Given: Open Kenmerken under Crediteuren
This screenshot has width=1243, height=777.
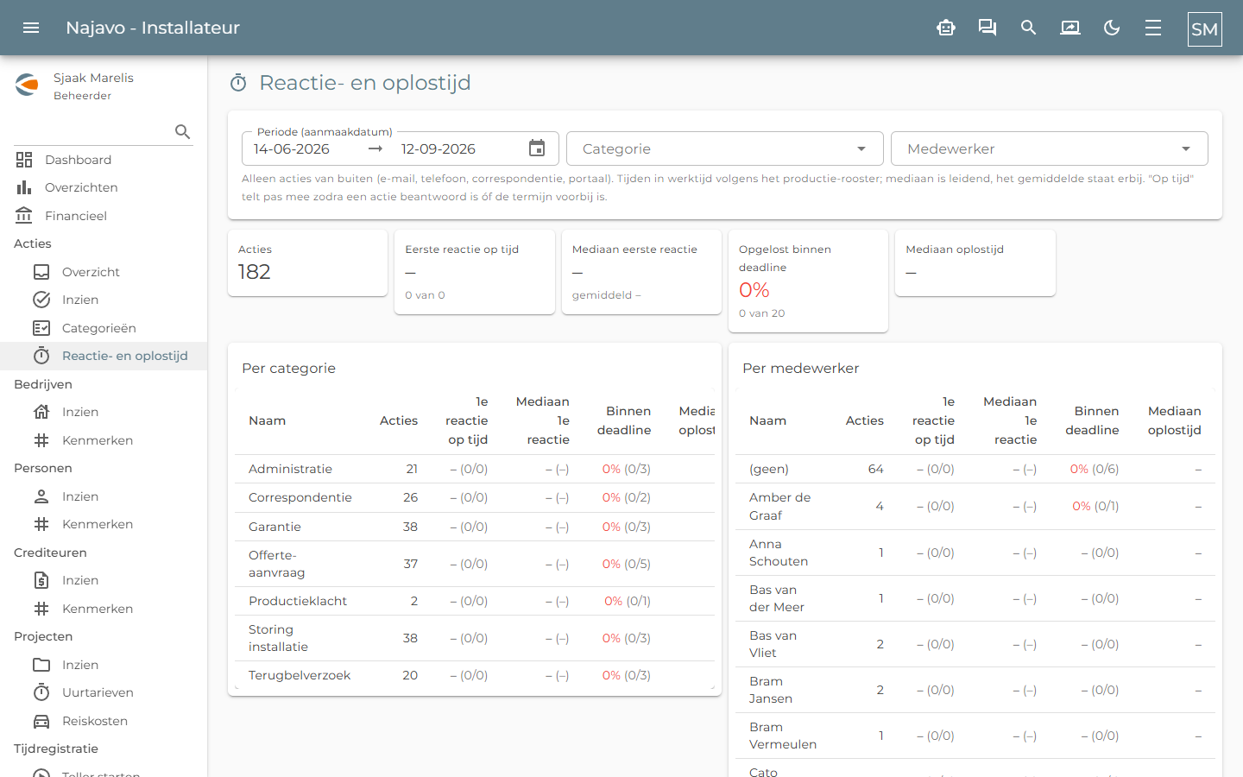Looking at the screenshot, I should [x=104, y=609].
